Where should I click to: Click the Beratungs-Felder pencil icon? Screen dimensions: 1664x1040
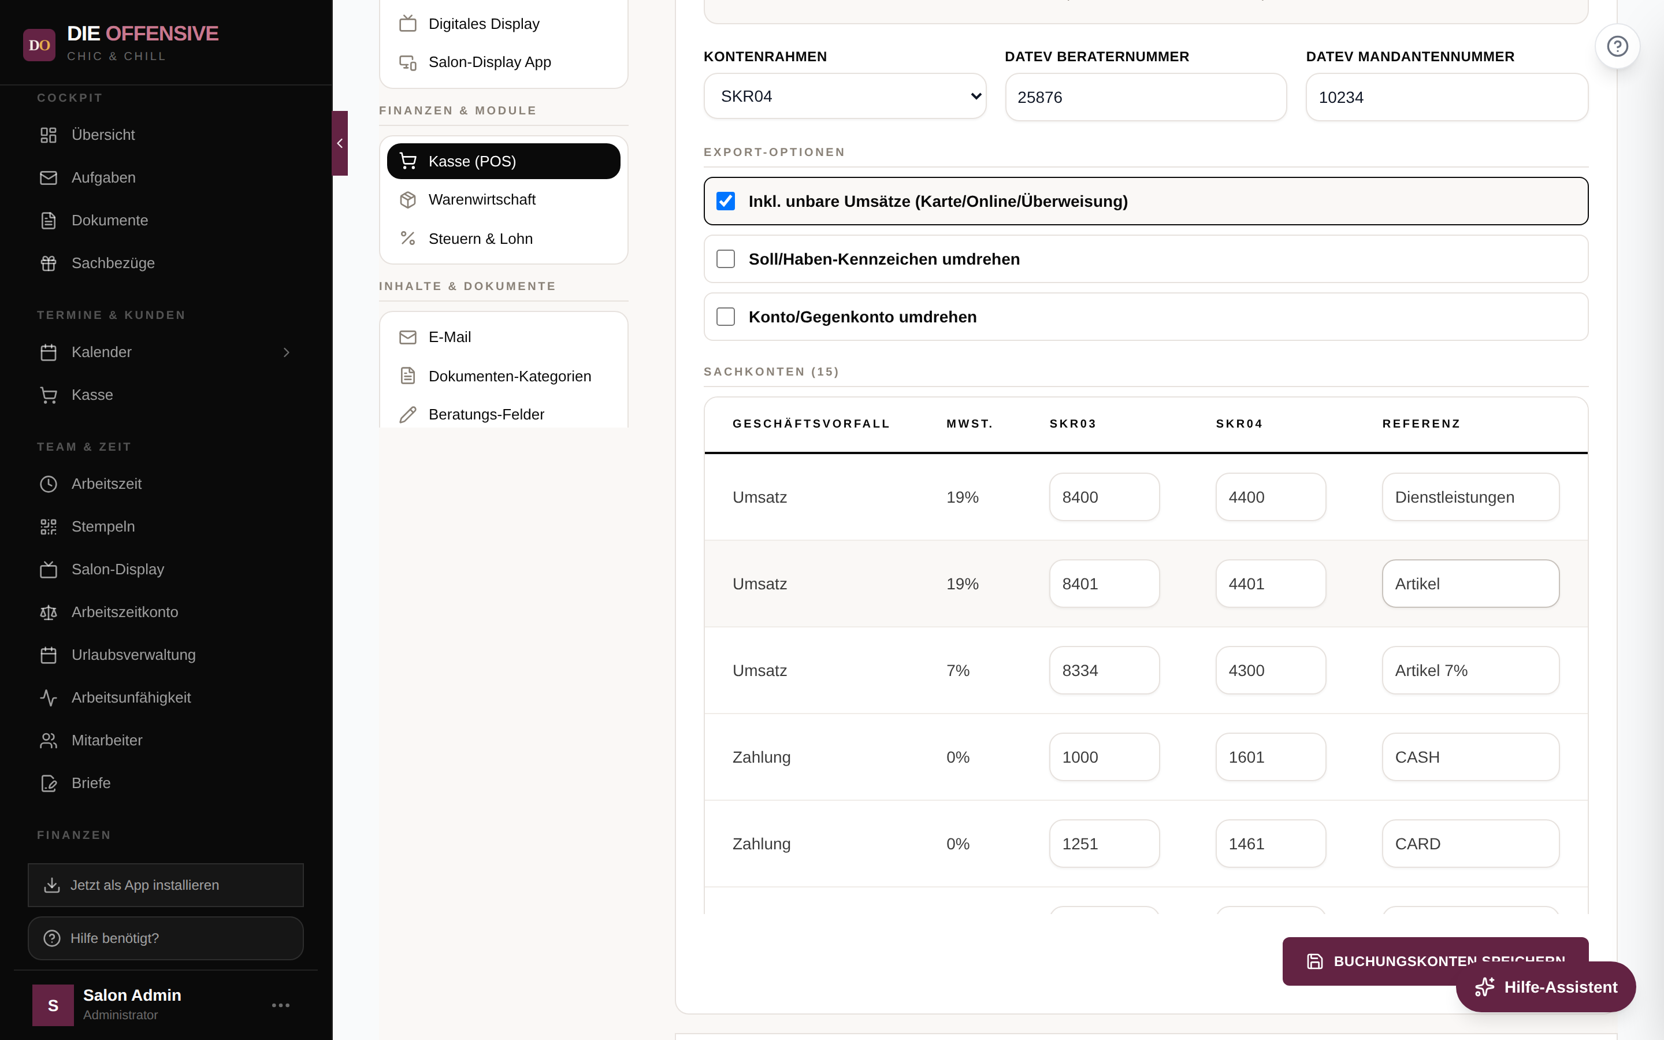tap(408, 414)
